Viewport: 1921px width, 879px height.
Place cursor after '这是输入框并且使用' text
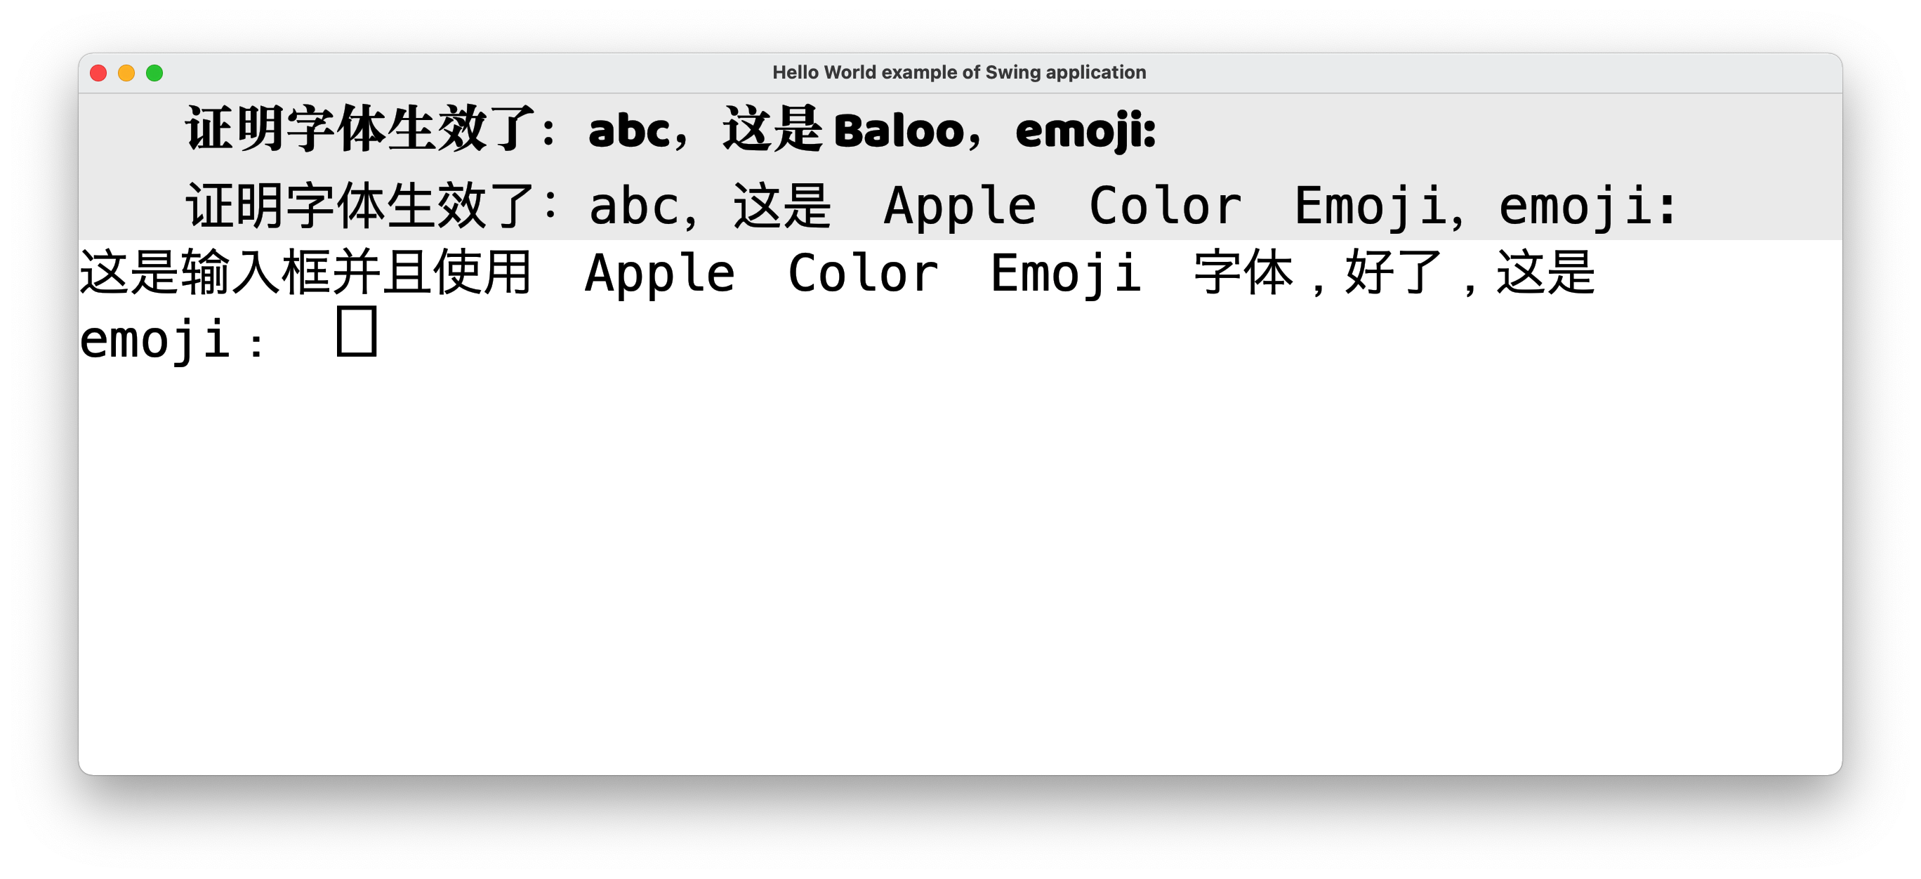534,273
